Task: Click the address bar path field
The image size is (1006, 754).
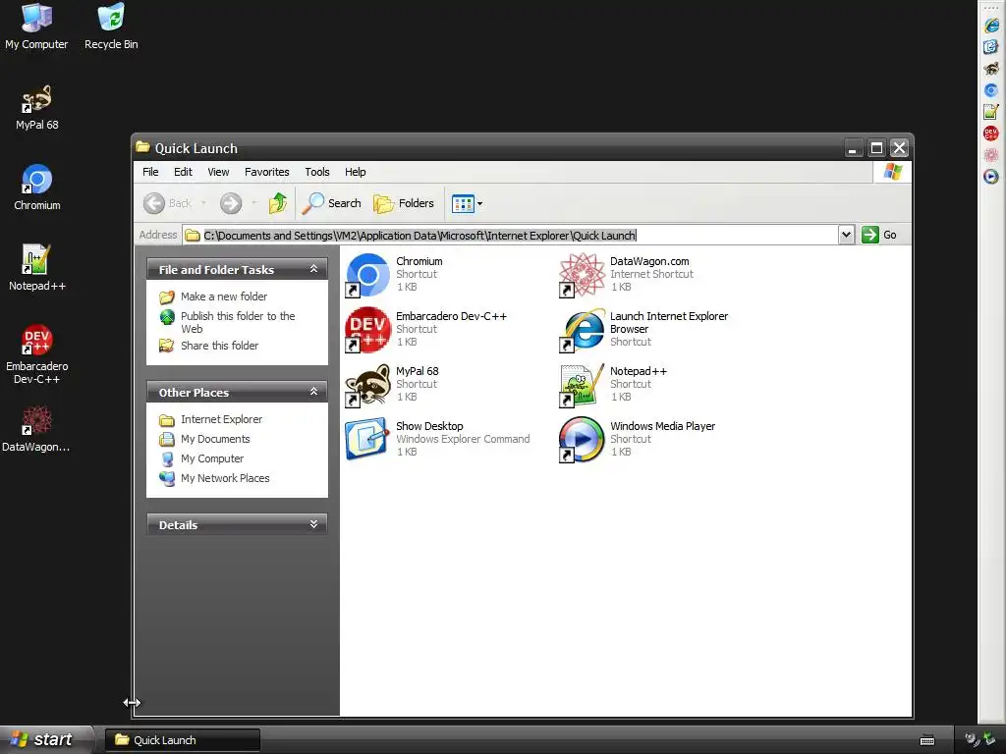Action: click(x=510, y=236)
